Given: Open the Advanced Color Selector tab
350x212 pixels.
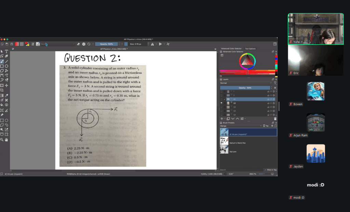Looking at the screenshot, I should point(231,49).
